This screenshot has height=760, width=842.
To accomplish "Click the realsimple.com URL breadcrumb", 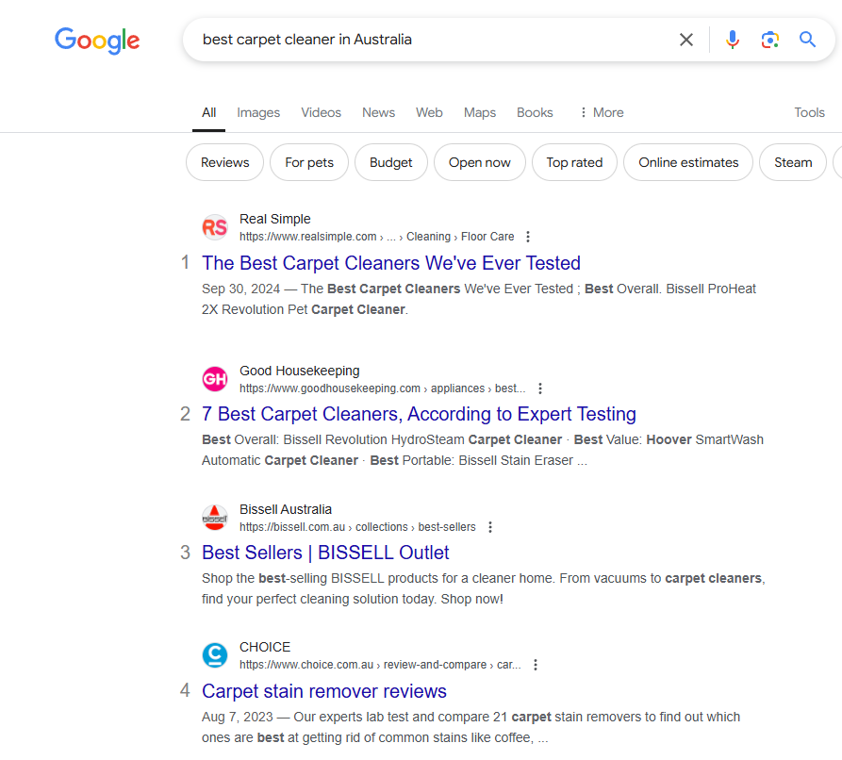I will click(x=376, y=237).
